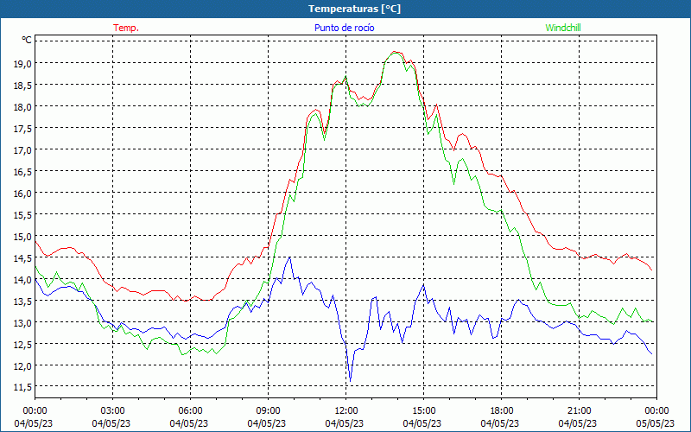Click the °C unit label on the y-axis
Image resolution: width=691 pixels, height=432 pixels.
27,40
